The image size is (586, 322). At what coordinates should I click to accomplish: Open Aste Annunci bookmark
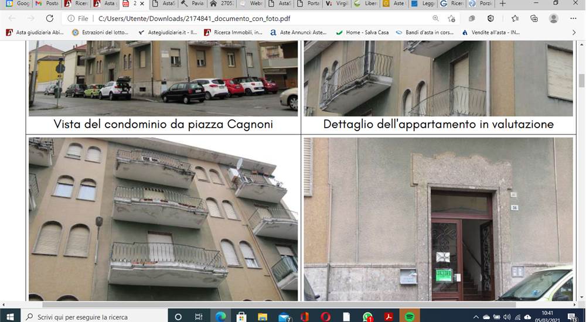point(298,33)
